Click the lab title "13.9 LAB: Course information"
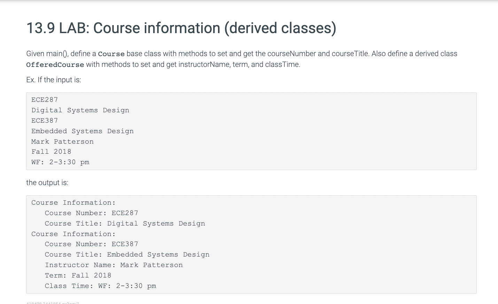498x304 pixels. coord(181,28)
